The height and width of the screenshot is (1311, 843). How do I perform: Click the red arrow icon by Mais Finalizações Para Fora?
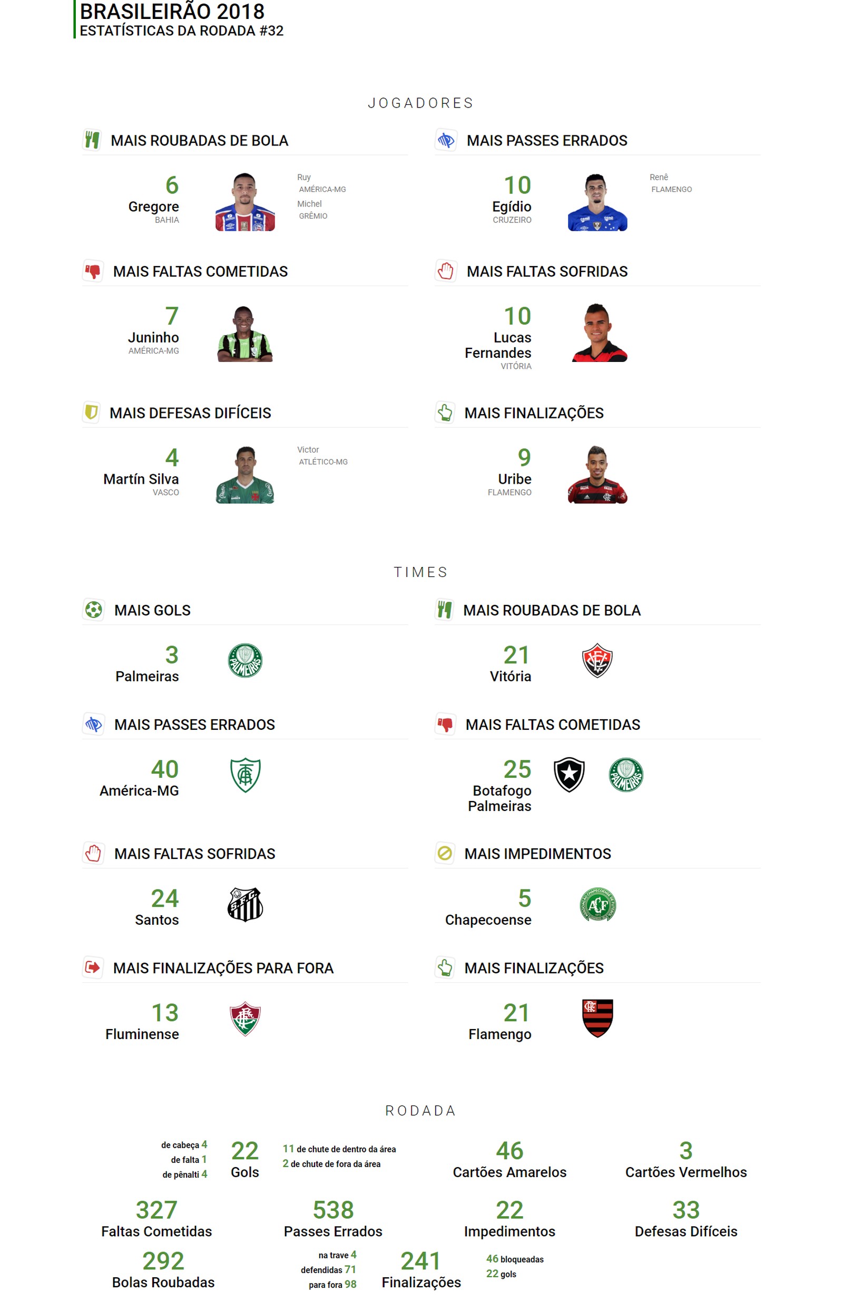93,967
